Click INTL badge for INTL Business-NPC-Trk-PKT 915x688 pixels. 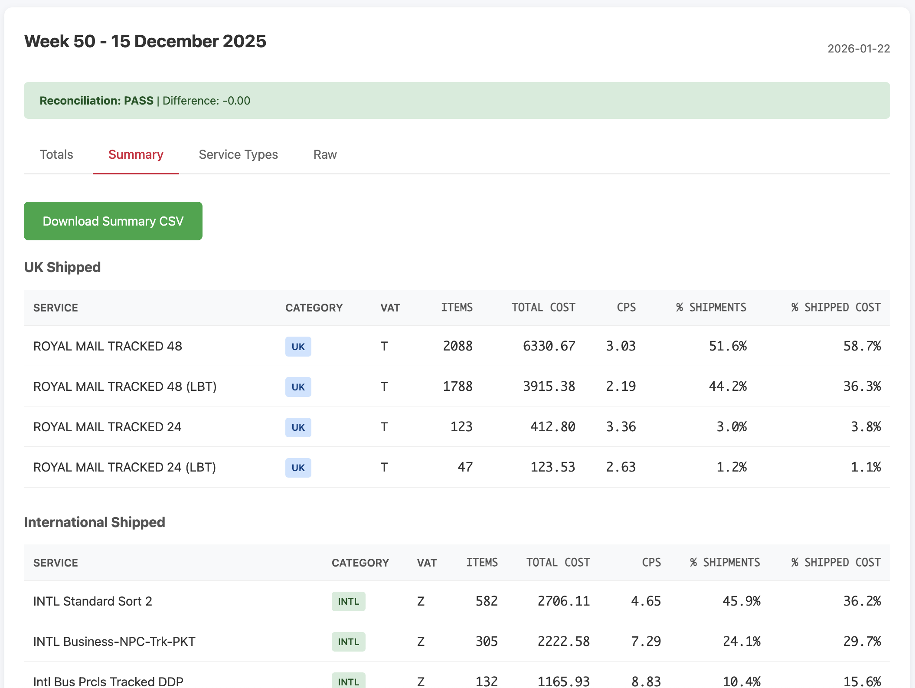[x=348, y=642]
